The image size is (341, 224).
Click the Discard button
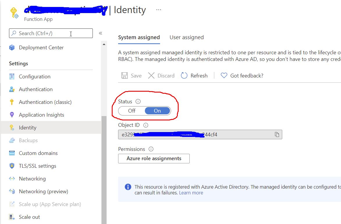tap(161, 75)
